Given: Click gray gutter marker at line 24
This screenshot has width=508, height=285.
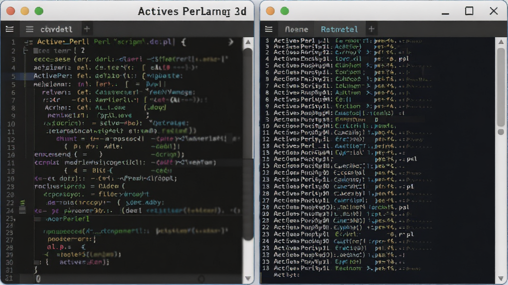Looking at the screenshot, I should tap(22, 210).
